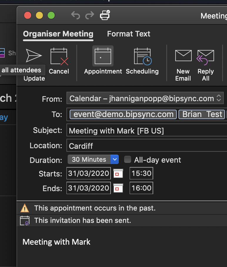Click the redo arrow in title bar
227x267 pixels.
pyautogui.click(x=90, y=15)
